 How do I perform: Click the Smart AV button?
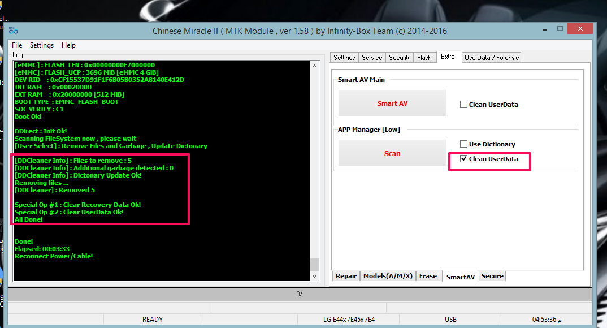click(x=392, y=103)
